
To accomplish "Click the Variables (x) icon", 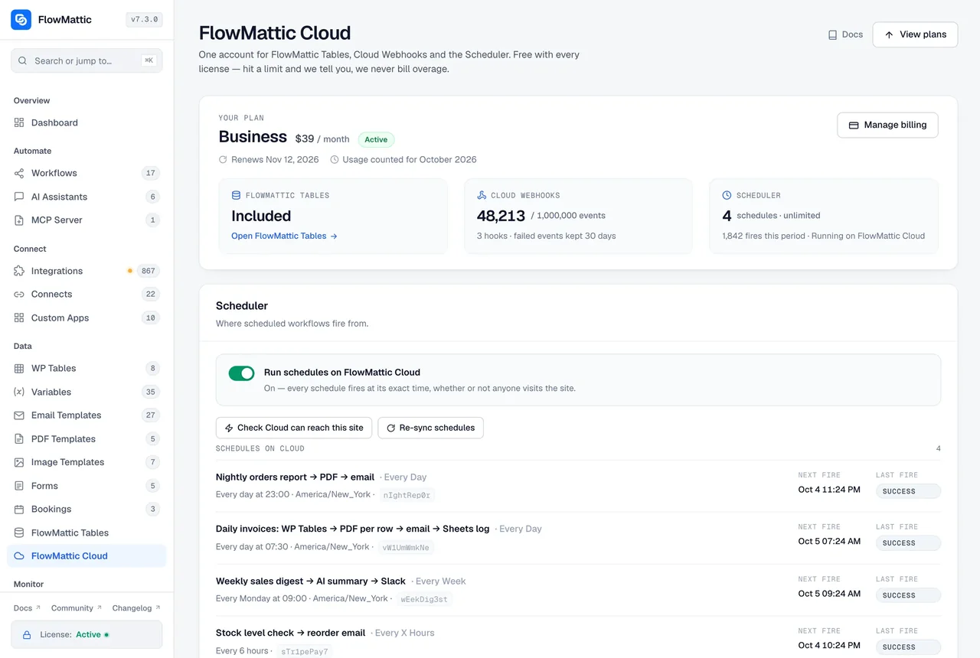I will pos(19,392).
